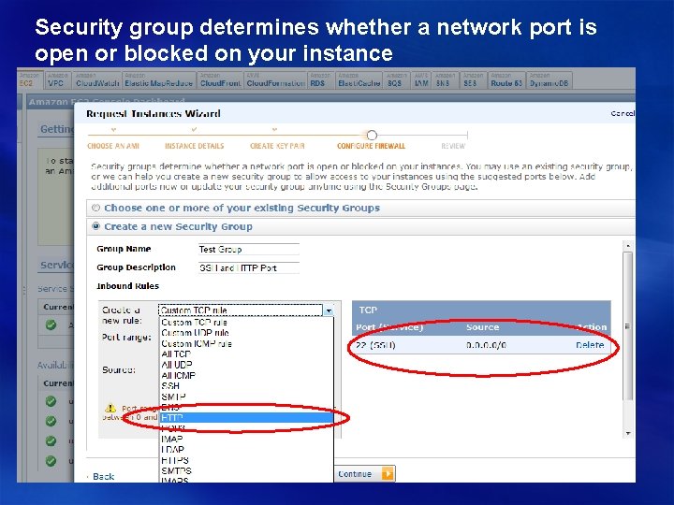Select Create a new Security Group radio
This screenshot has height=505, width=674.
[95, 226]
